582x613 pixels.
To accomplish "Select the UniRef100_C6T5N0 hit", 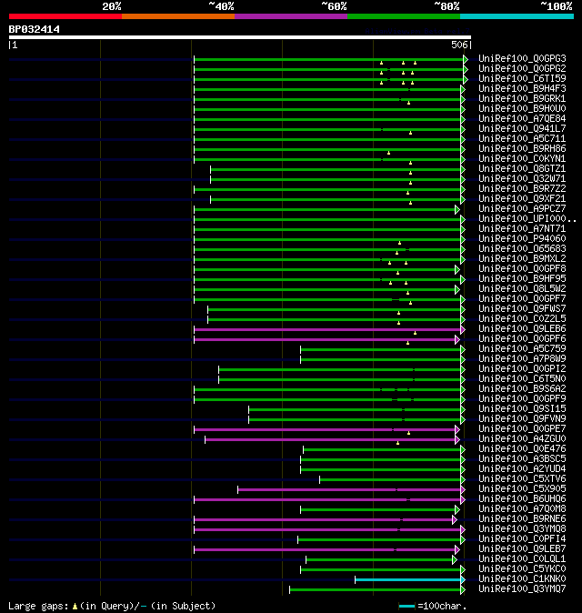I will (x=522, y=379).
